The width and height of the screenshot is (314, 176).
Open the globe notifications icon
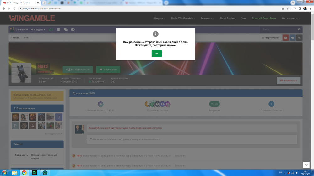point(59,30)
